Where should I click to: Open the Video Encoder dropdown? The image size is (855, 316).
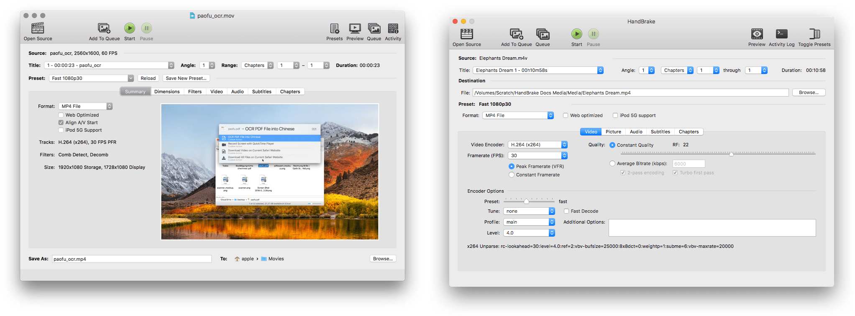538,145
